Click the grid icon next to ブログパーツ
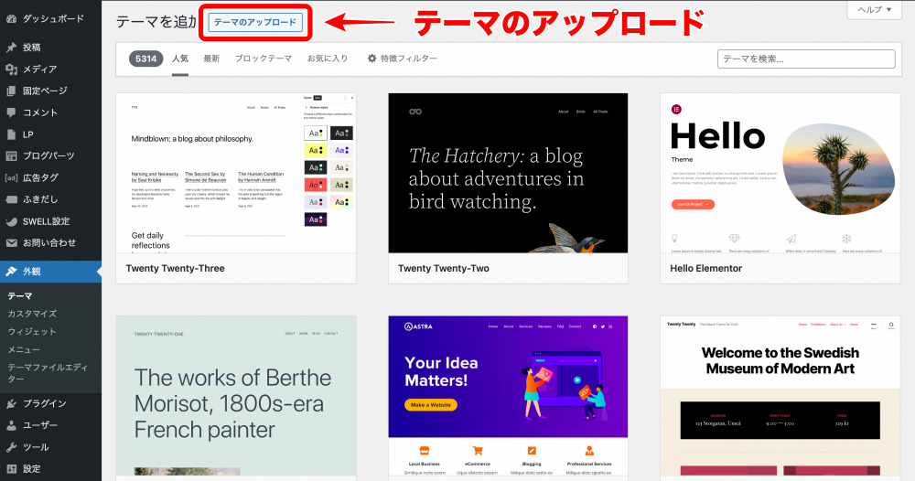 (11, 156)
